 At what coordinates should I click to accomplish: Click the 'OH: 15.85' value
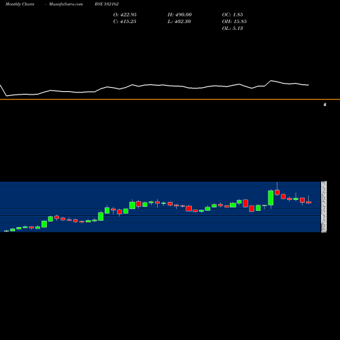(234, 22)
